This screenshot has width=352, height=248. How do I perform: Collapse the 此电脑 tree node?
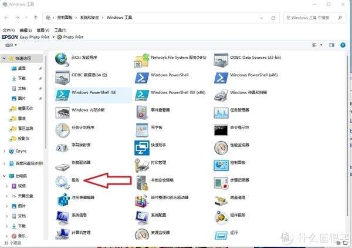(x=4, y=176)
